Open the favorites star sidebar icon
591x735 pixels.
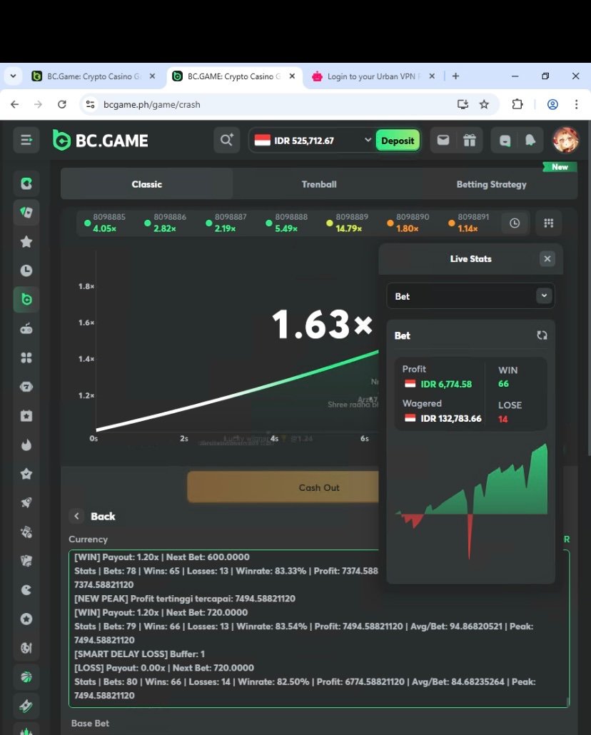coord(26,241)
